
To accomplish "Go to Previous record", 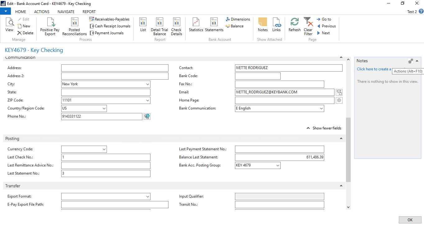I will click(326, 26).
